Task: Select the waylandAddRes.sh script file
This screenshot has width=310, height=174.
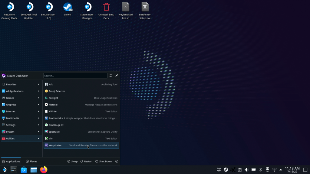Action: point(126,11)
